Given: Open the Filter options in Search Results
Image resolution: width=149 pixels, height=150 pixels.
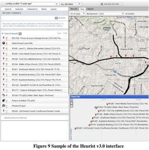Looking at the screenshot, I should 65,33.
